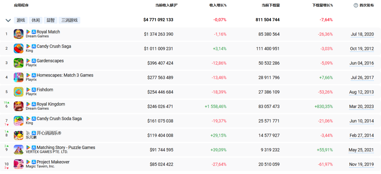Image resolution: width=381 pixels, height=174 pixels.
Task: Open the Project Makeover app icon
Action: coord(18,164)
